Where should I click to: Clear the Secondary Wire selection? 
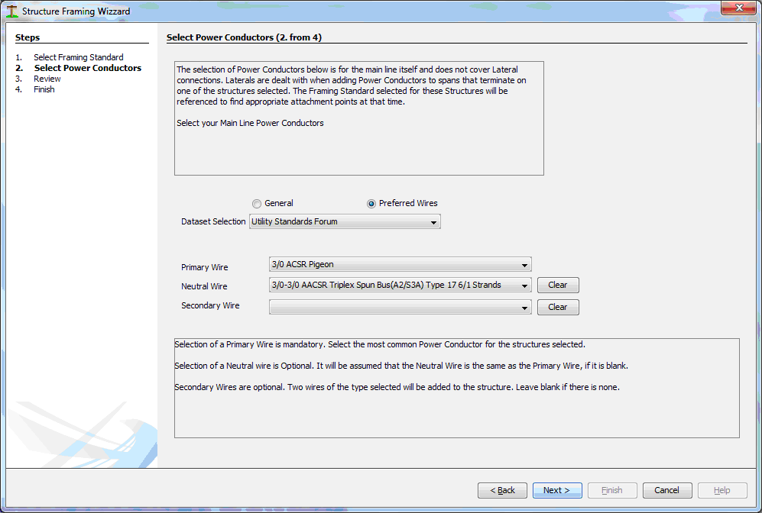(x=558, y=307)
